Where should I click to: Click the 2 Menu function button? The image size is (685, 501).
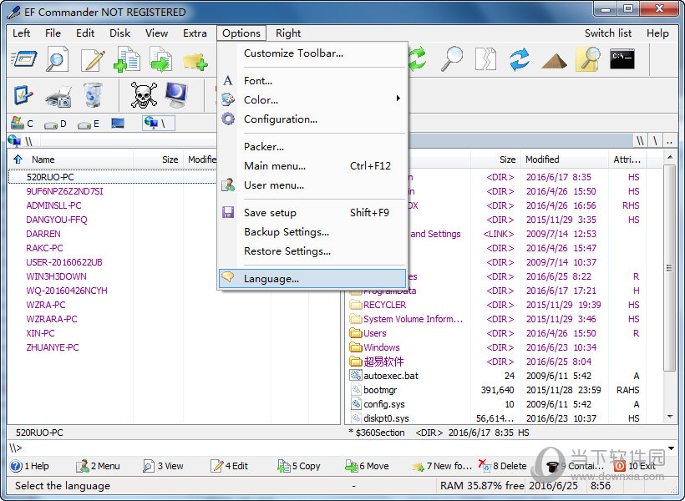click(x=99, y=466)
